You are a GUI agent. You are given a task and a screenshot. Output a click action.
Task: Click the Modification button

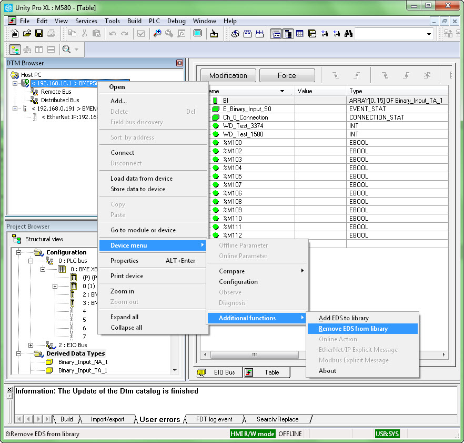(x=228, y=75)
